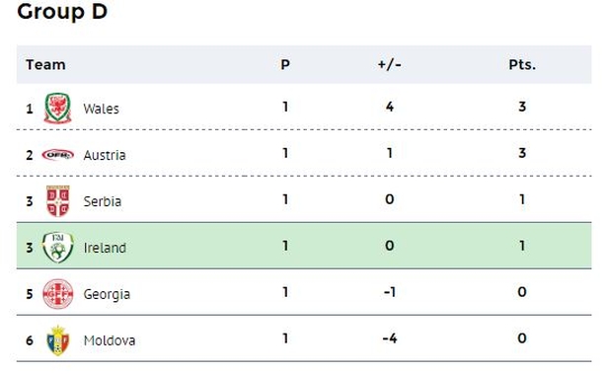This screenshot has height=374, width=606.
Task: Click the Ireland FAI crest
Action: coord(57,248)
